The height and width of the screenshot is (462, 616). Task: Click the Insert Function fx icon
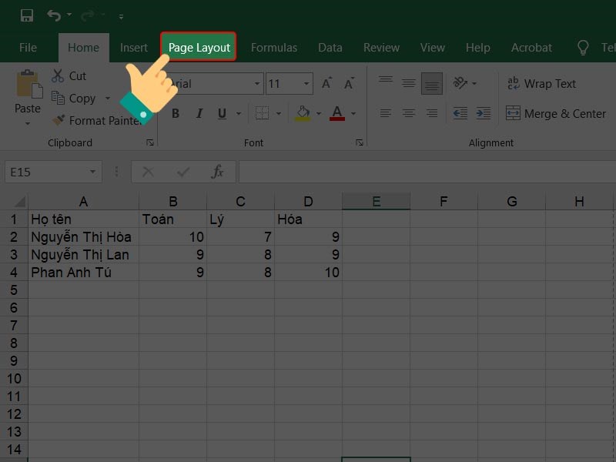217,172
